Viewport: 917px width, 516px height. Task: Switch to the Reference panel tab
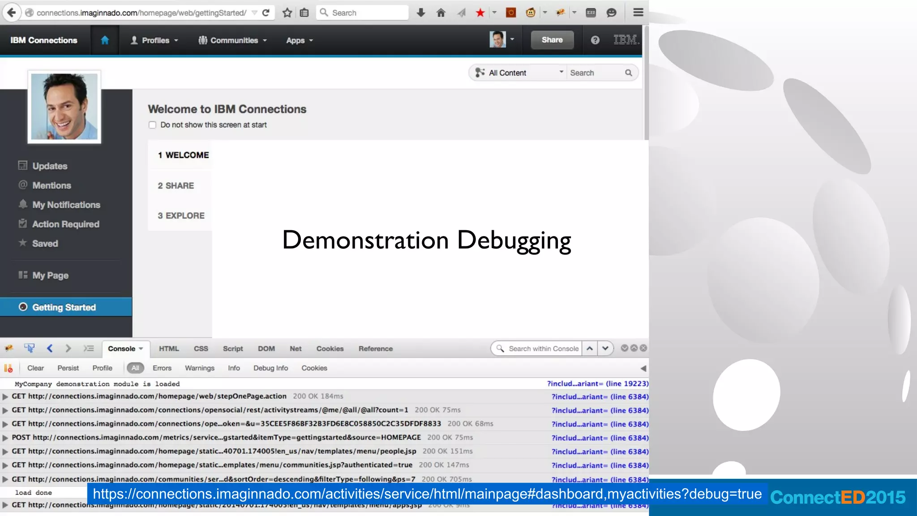pos(376,348)
